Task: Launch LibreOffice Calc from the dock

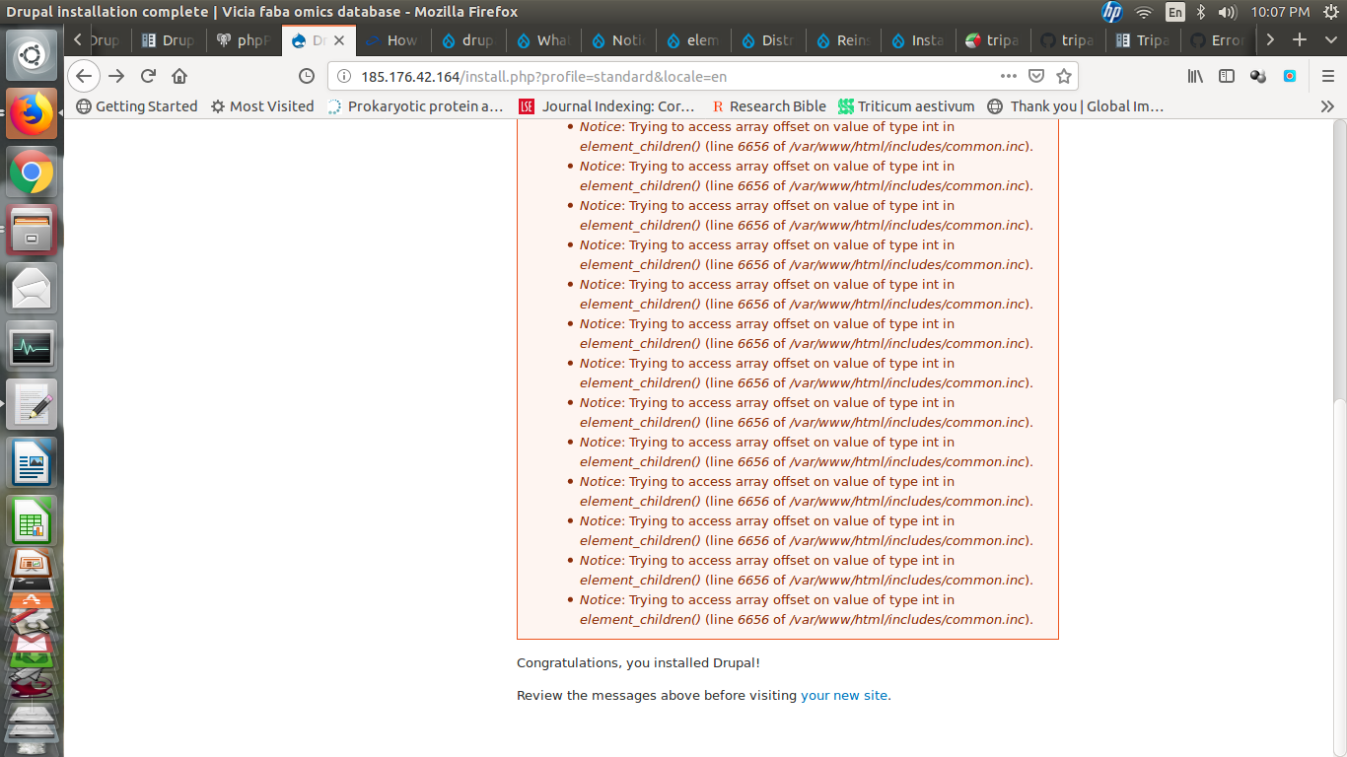Action: tap(32, 520)
